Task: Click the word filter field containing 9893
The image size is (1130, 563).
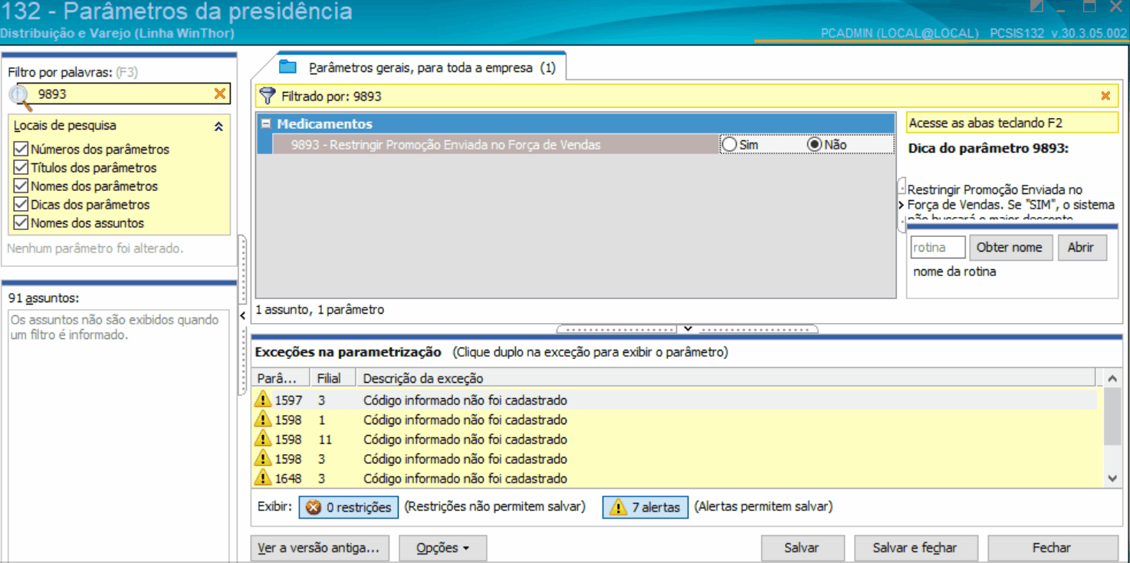Action: pyautogui.click(x=124, y=94)
